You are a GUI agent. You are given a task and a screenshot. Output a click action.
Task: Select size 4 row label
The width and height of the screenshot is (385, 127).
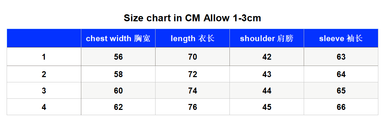click(44, 107)
